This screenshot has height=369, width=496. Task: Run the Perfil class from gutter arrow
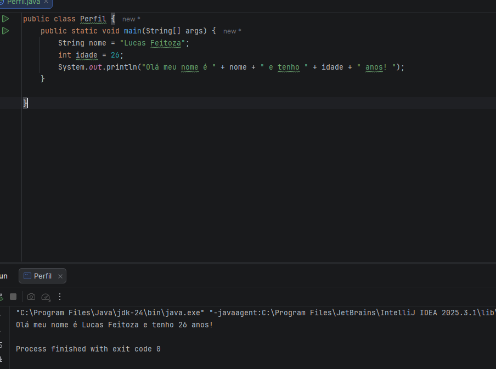[x=5, y=19]
